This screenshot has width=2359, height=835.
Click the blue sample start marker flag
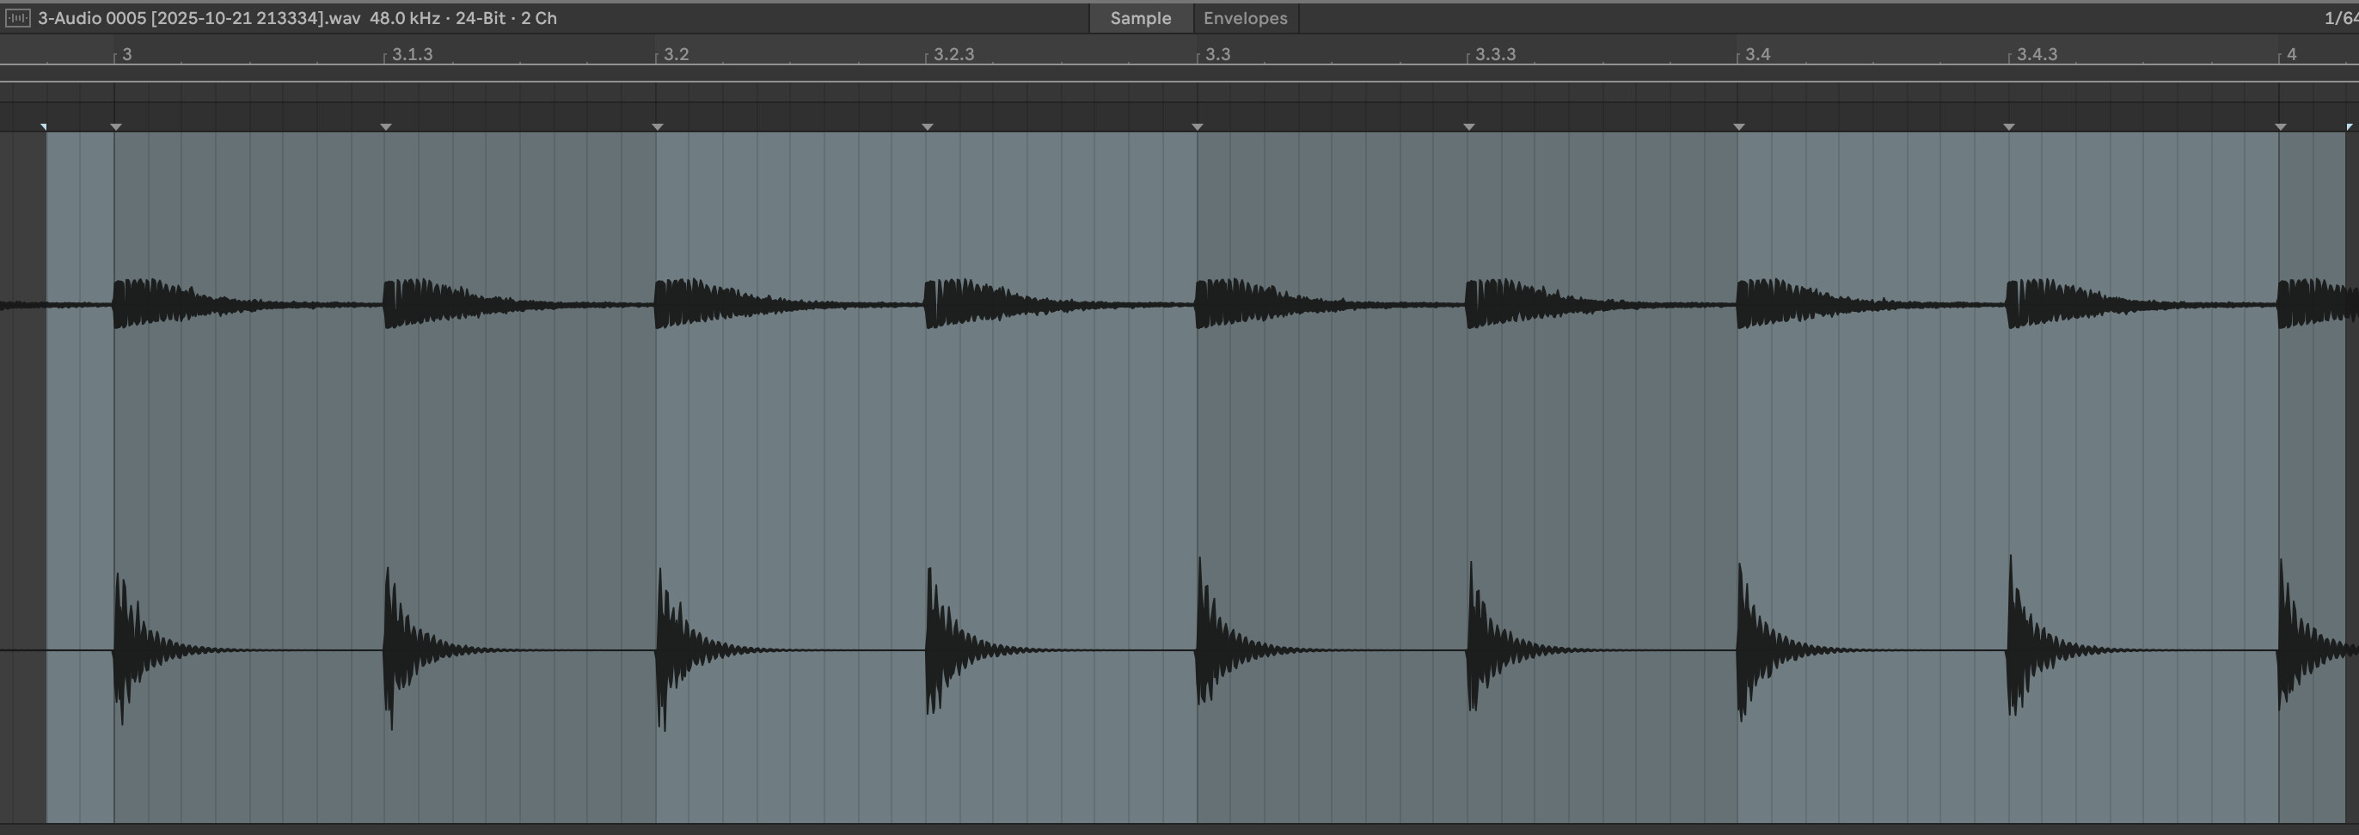pos(44,126)
